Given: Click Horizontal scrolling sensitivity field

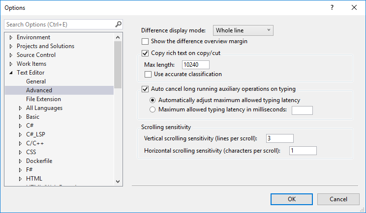Looking at the screenshot, I should click(303, 151).
